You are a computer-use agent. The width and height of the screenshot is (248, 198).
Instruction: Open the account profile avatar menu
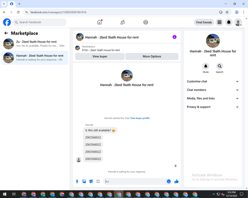coord(238,22)
